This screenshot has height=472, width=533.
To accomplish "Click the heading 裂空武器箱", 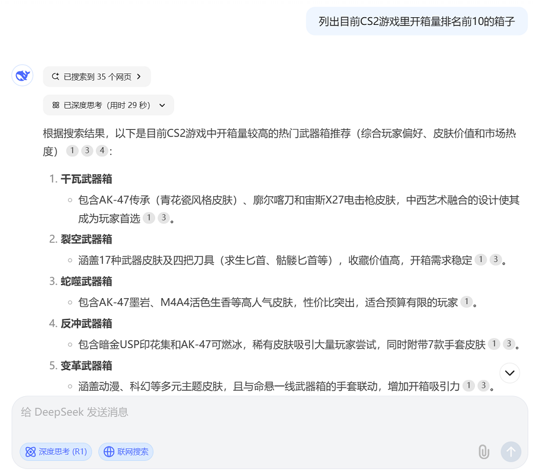I will coord(86,239).
